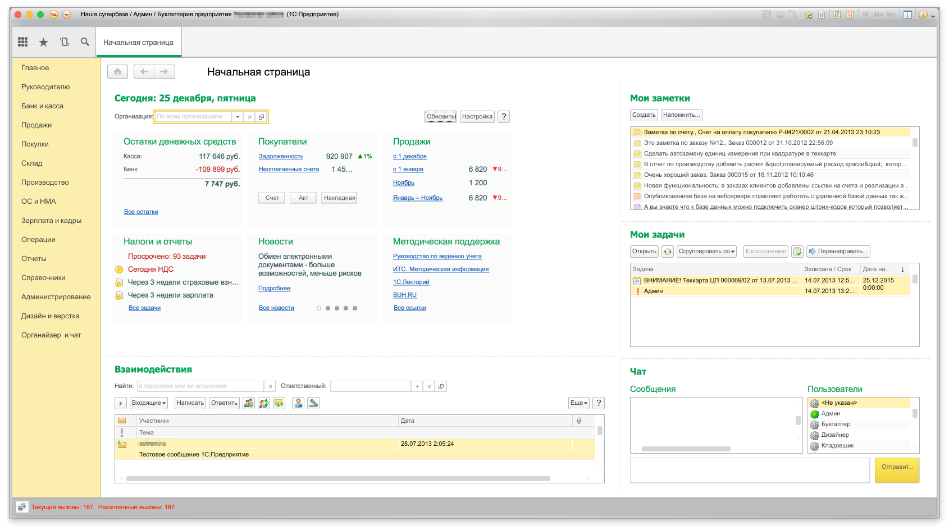Open the Входящие dropdown
The width and height of the screenshot is (949, 530).
(x=149, y=403)
